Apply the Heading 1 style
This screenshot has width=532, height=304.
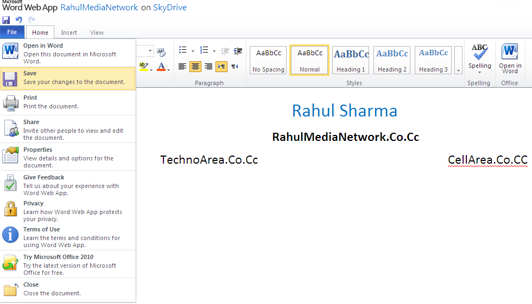tap(351, 60)
